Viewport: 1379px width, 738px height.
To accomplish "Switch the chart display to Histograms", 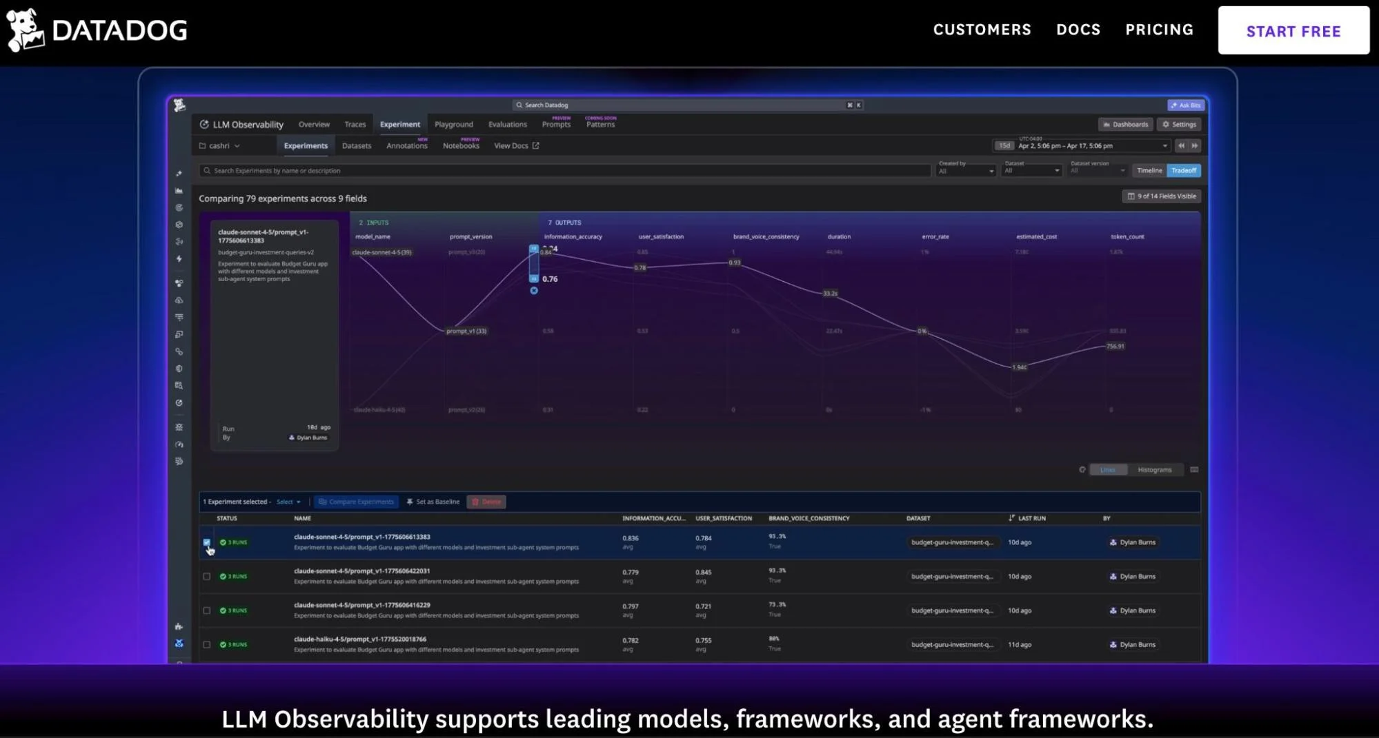I will pos(1155,469).
